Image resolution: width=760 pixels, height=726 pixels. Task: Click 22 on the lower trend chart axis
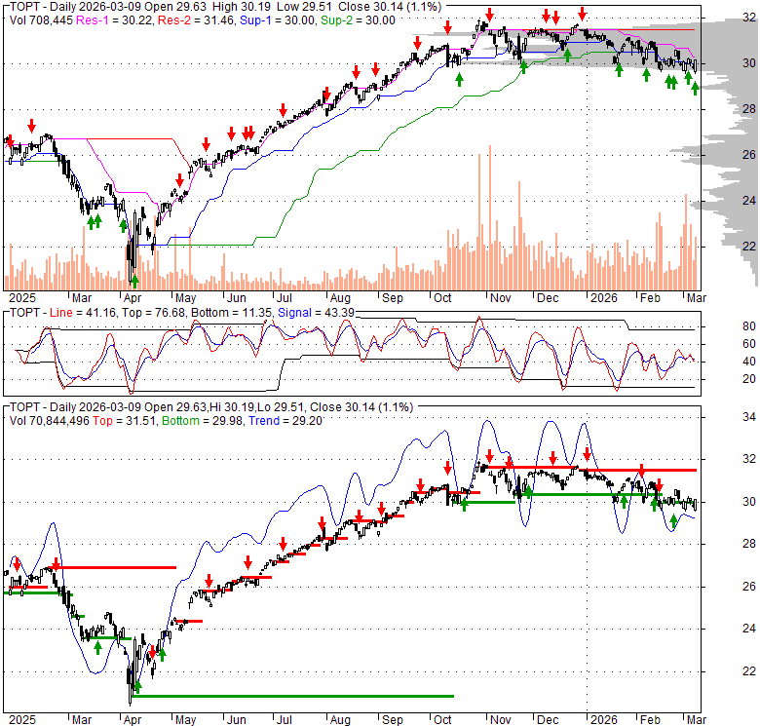(x=749, y=671)
